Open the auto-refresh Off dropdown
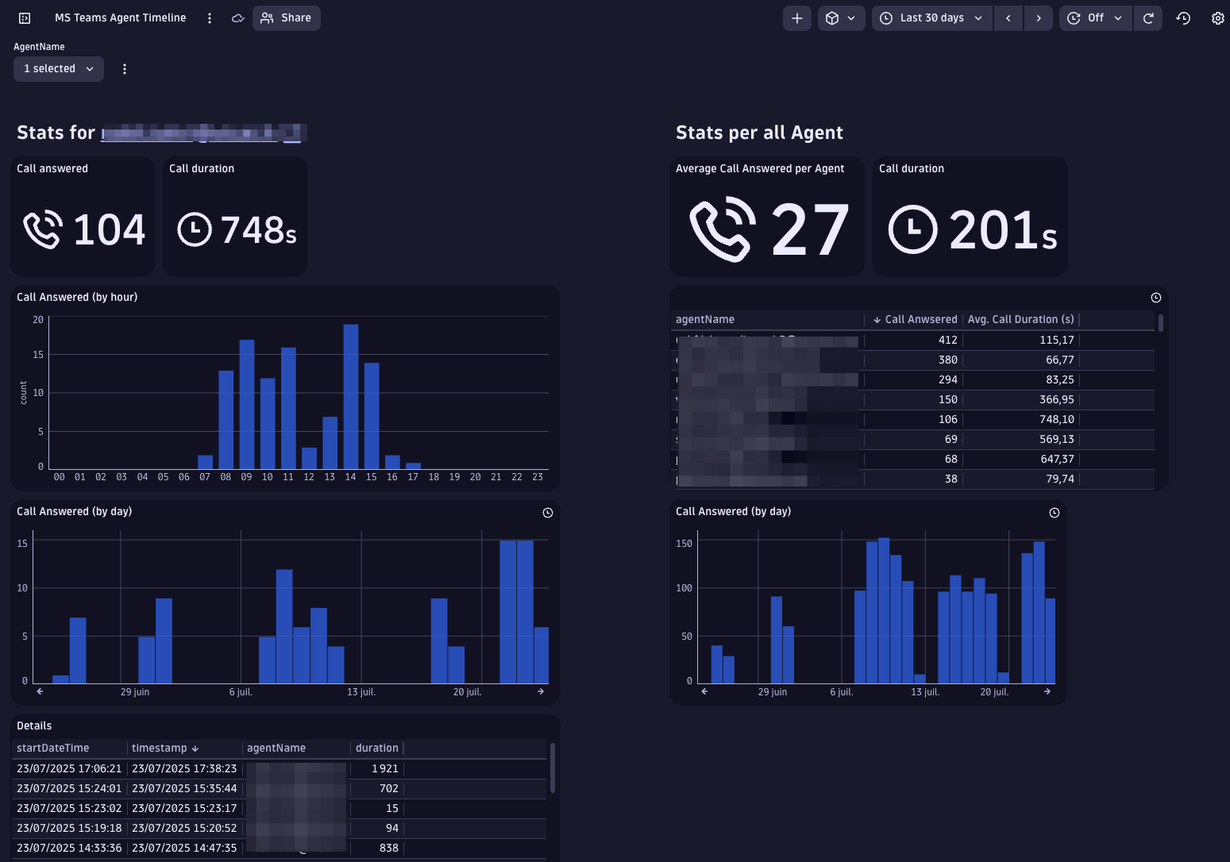 tap(1095, 18)
